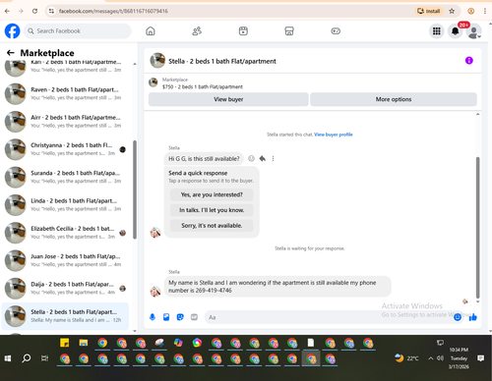Click the voice clip microphone icon
Screen dimensions: 492x381
[x=153, y=317]
